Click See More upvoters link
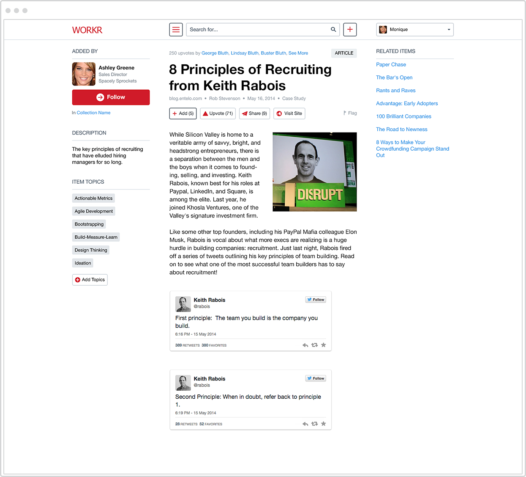This screenshot has height=477, width=526. click(298, 53)
